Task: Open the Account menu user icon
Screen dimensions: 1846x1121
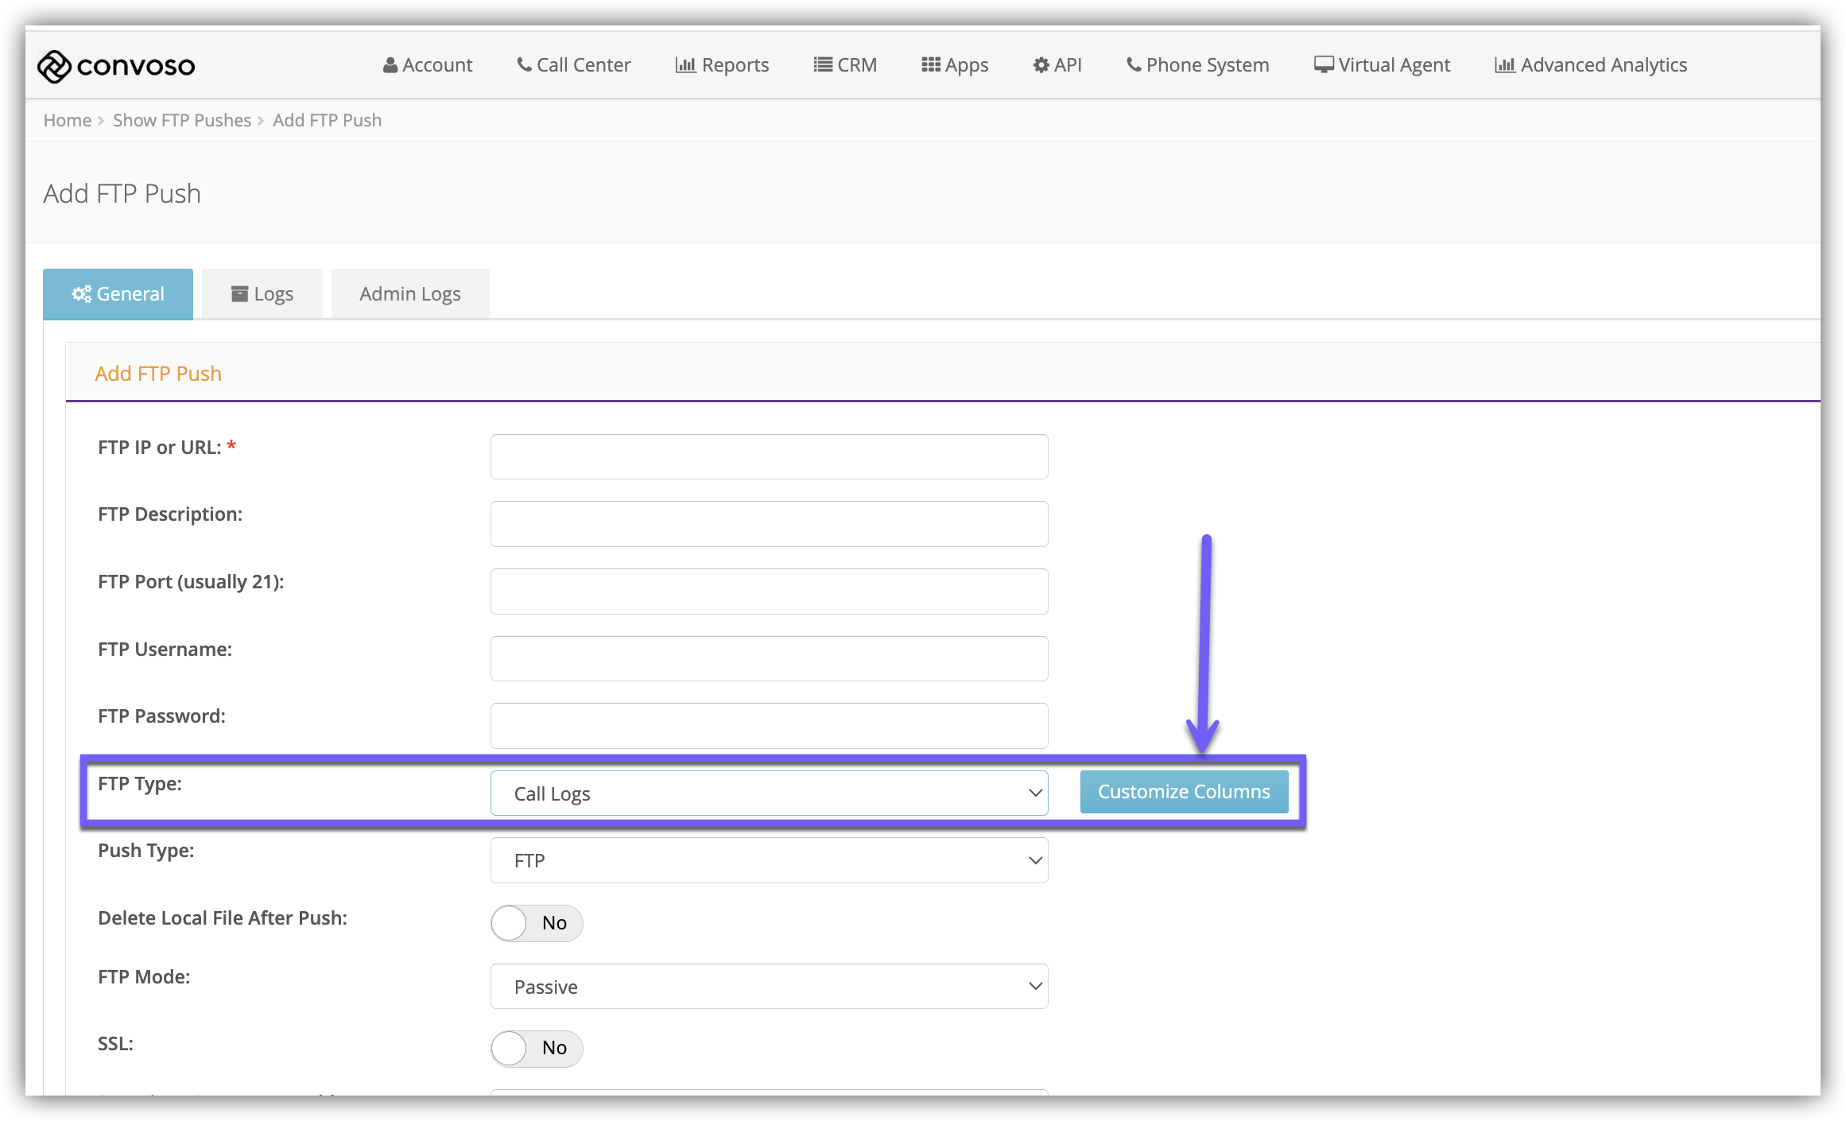Action: point(390,65)
